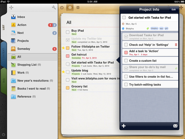Uncheck Update my Twitter bio task
185x139 pixels.
[x=68, y=40]
